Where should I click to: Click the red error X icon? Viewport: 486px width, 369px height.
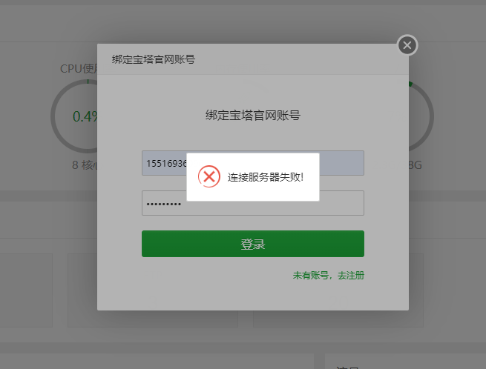(x=209, y=177)
